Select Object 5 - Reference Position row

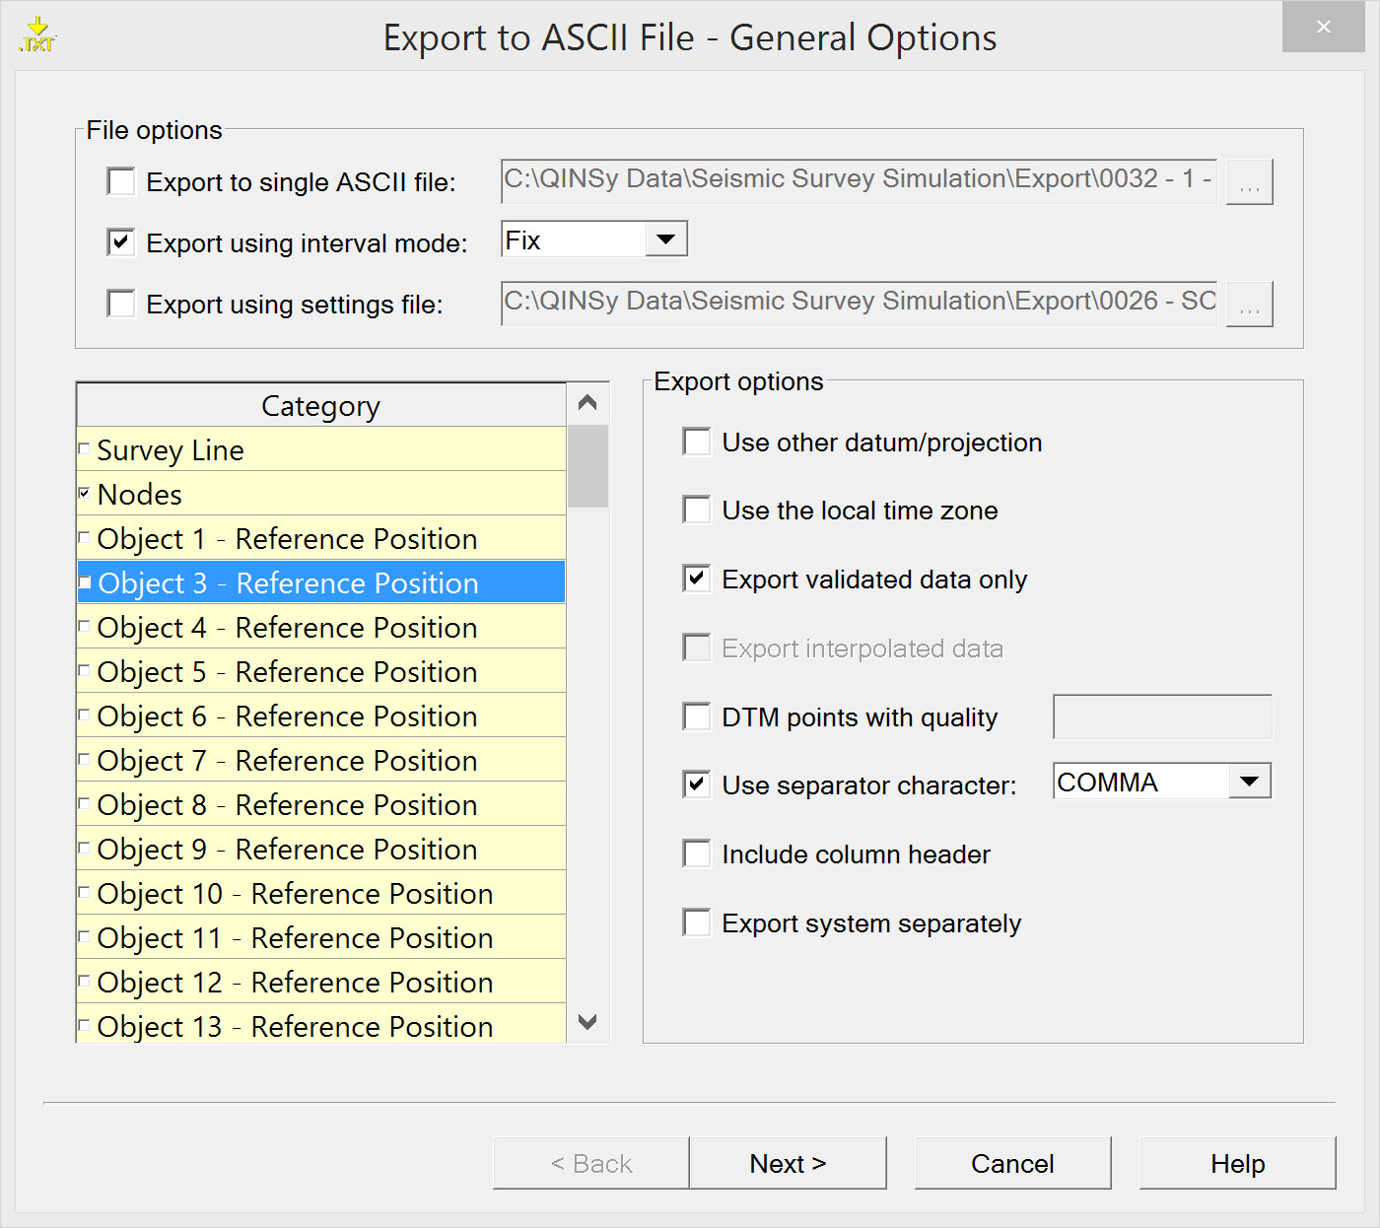287,672
